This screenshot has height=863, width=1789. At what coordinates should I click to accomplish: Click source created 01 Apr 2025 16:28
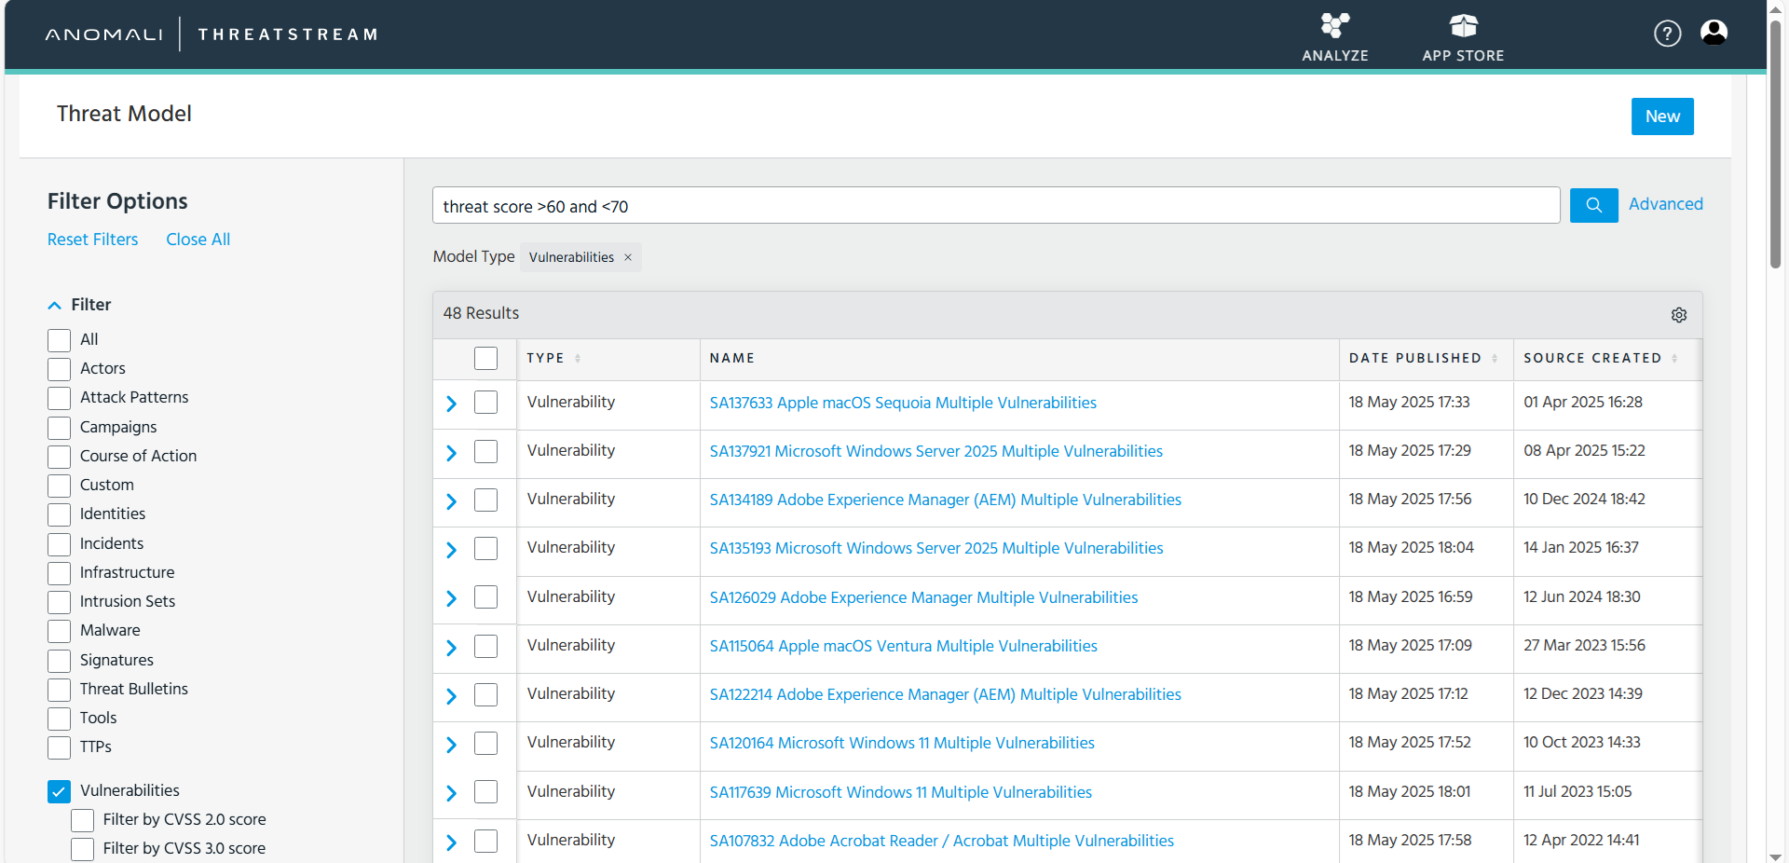tap(1583, 402)
